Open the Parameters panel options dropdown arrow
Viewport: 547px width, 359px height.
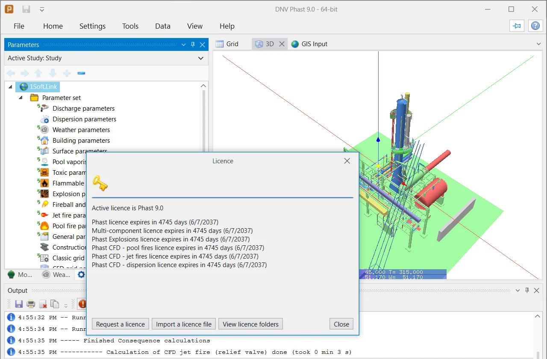tap(183, 44)
